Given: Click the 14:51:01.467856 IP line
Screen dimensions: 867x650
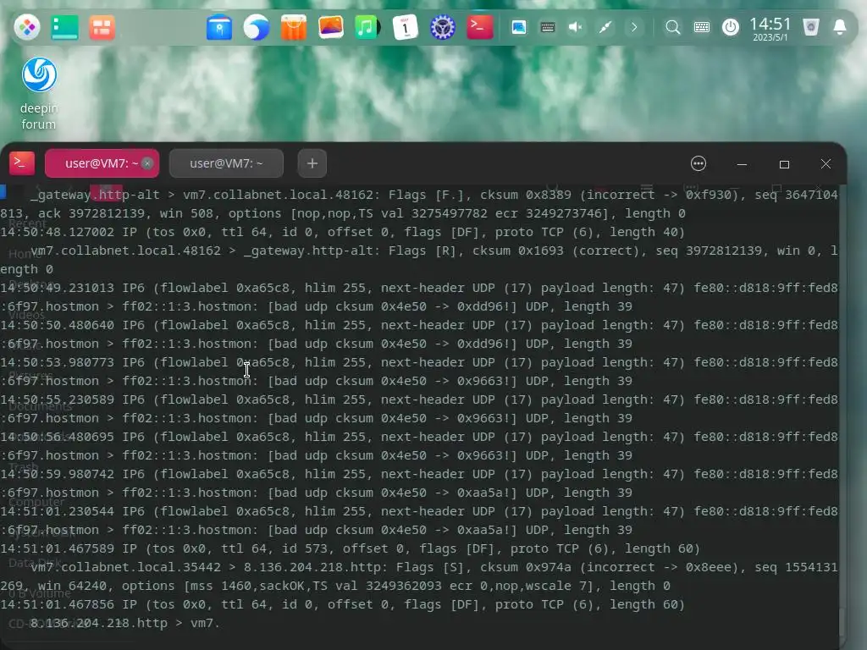Looking at the screenshot, I should (342, 604).
